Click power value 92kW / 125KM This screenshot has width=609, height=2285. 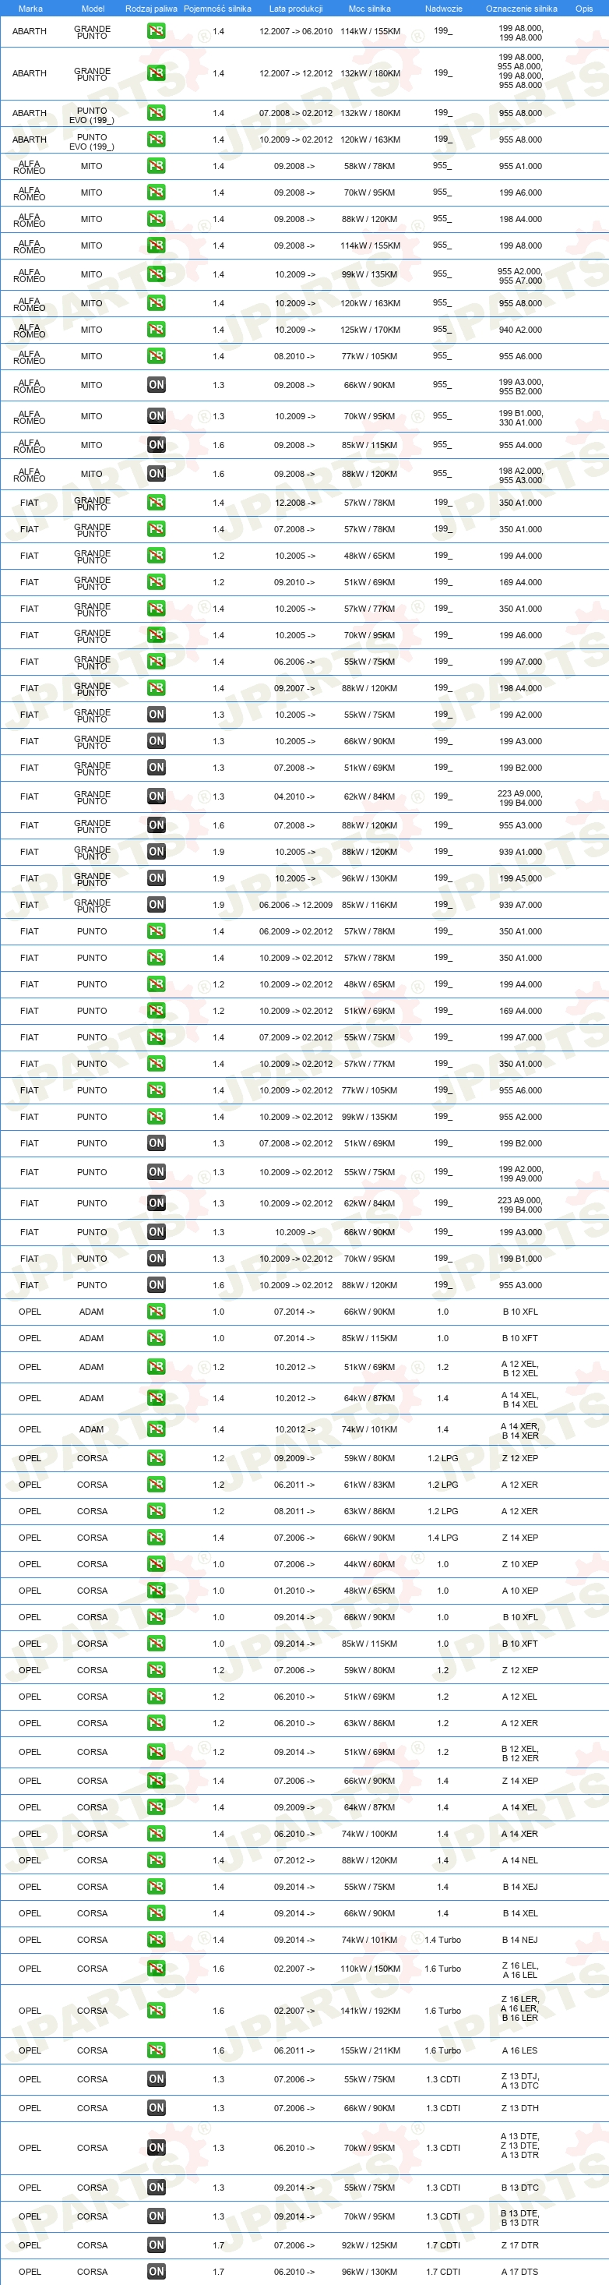pyautogui.click(x=370, y=2245)
